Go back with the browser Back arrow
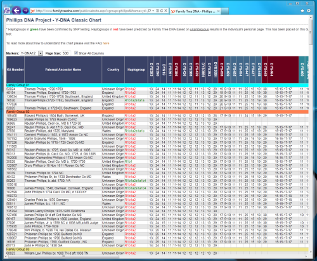 [16, 11]
